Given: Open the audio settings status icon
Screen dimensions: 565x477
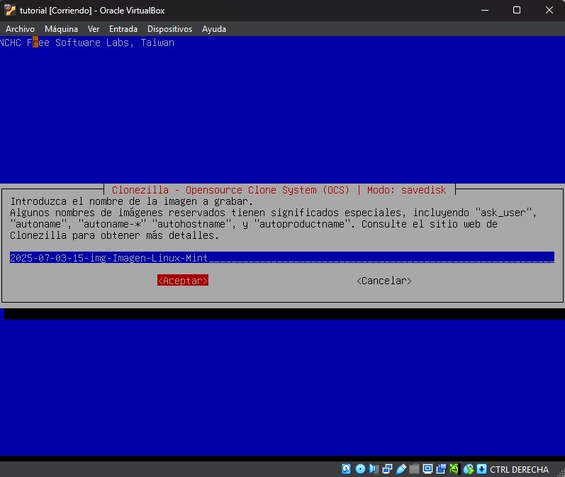Looking at the screenshot, I should click(x=374, y=468).
